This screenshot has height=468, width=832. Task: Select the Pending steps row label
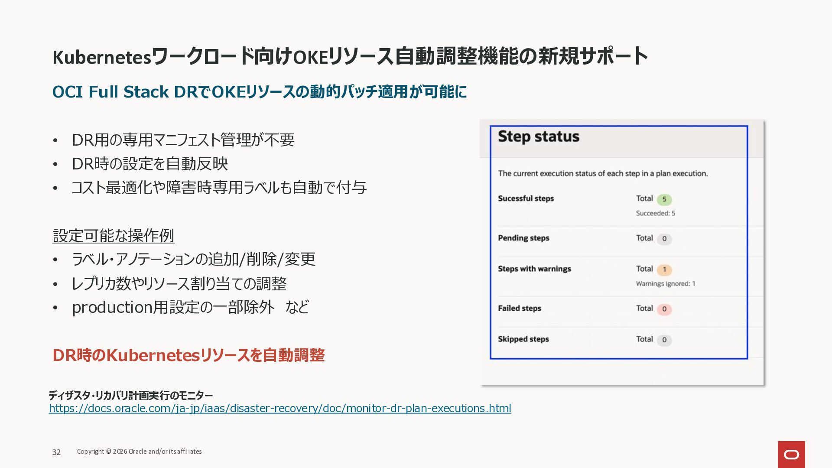pos(523,238)
